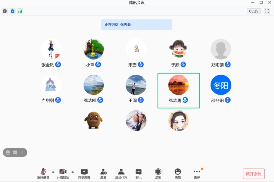Select 王闯's avatar
This screenshot has height=182, width=274.
coord(136,85)
